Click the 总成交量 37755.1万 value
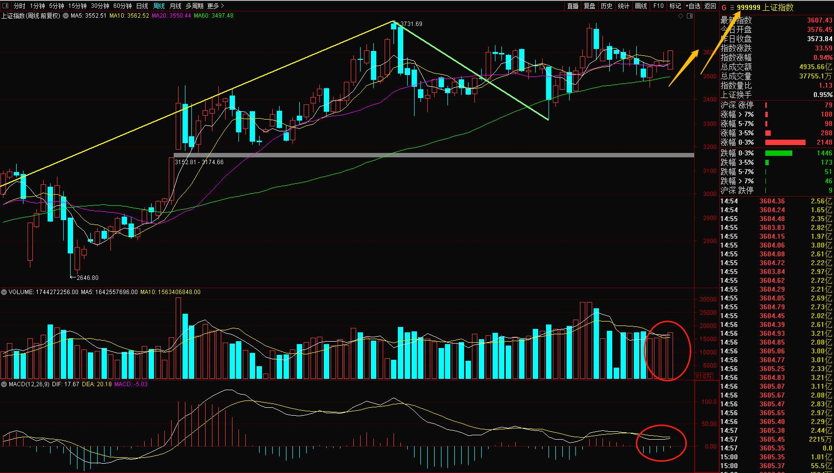834x473 pixels. (x=815, y=76)
